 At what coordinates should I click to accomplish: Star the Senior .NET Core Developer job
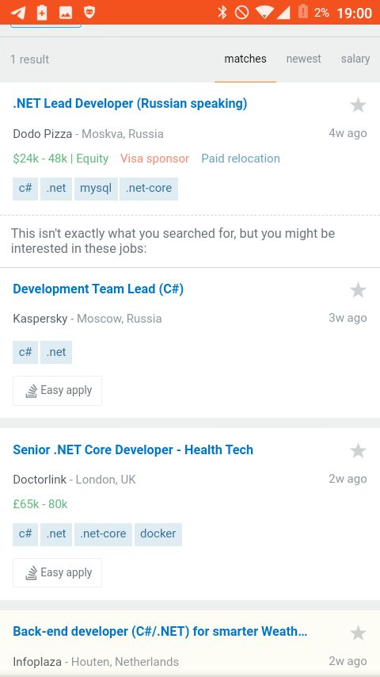pos(358,451)
